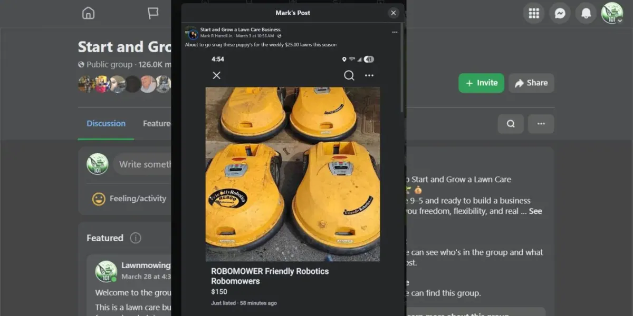This screenshot has width=633, height=316.
Task: Click the group members avatar row
Action: [x=124, y=84]
